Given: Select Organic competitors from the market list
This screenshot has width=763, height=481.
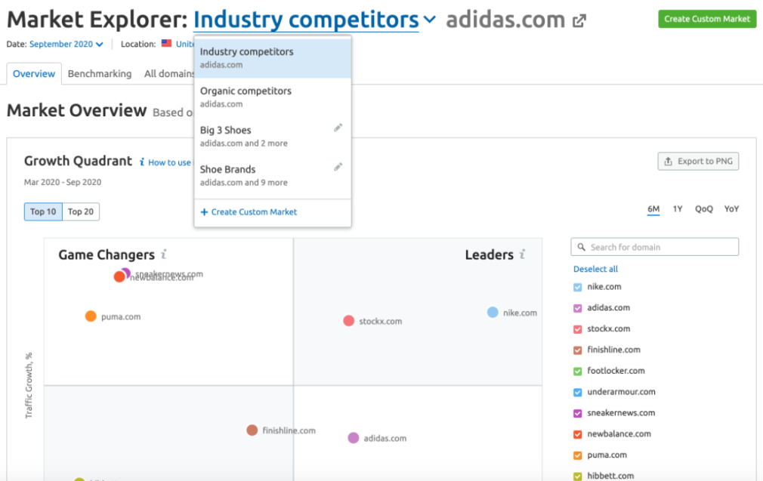Looking at the screenshot, I should (x=246, y=91).
